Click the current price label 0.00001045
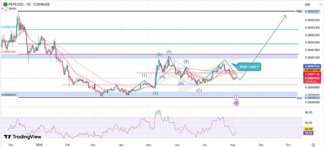The height and width of the screenshot is (147, 324). 312,78
